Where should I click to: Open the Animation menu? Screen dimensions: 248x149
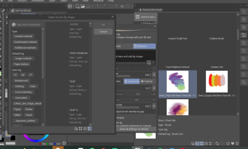pos(37,1)
